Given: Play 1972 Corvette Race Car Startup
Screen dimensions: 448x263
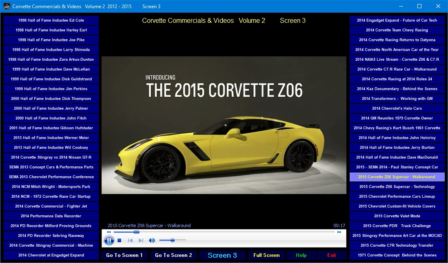Looking at the screenshot, I should click(x=51, y=197).
